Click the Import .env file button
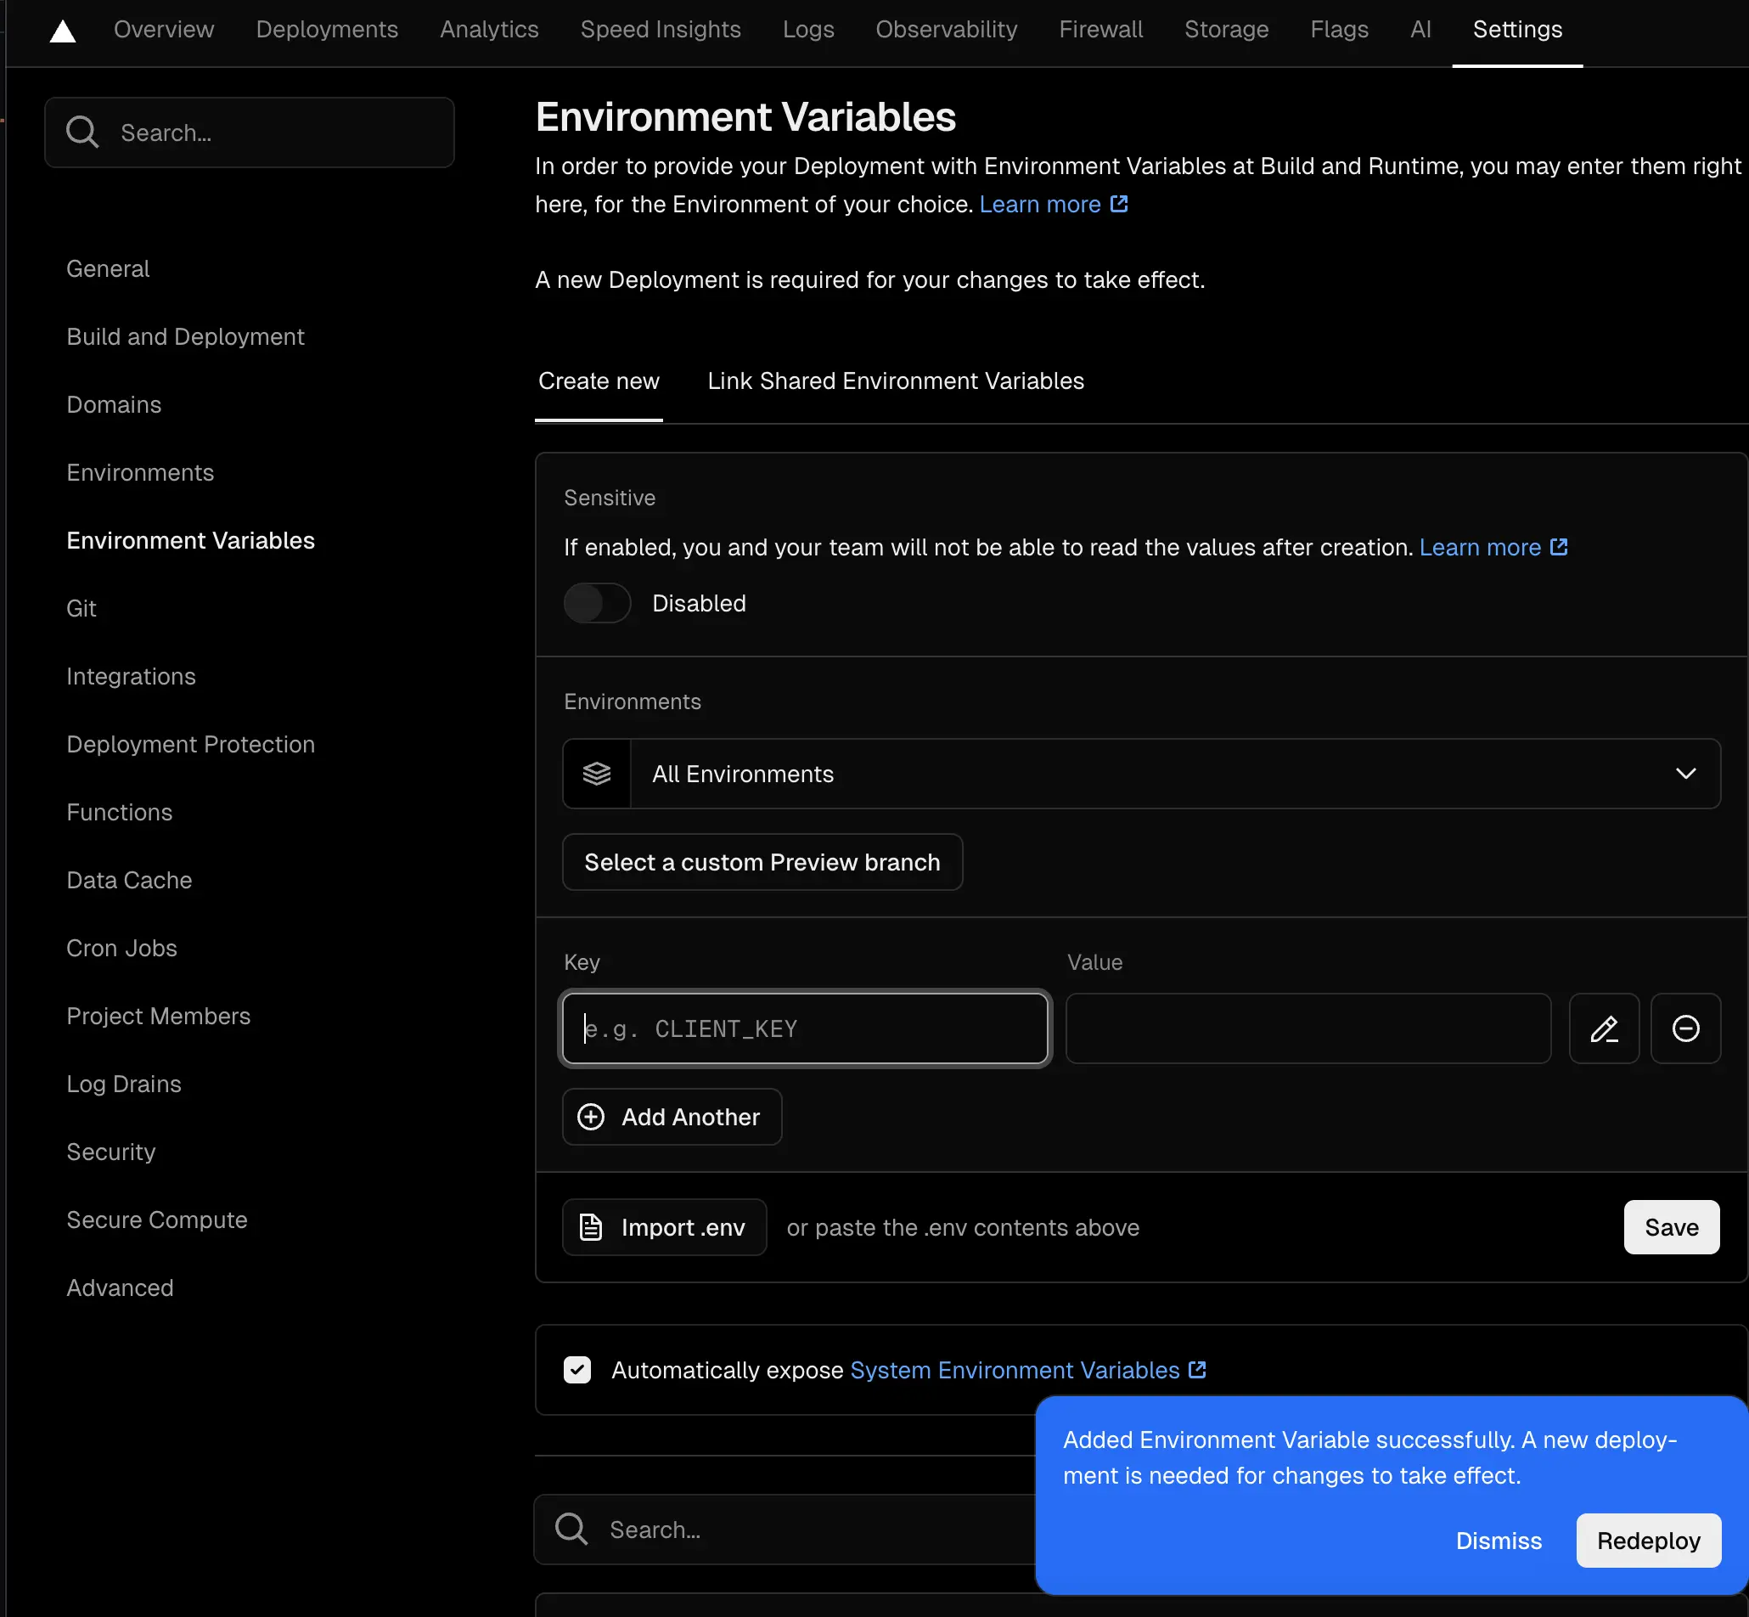Screen dimensions: 1749x1617 tap(664, 1226)
